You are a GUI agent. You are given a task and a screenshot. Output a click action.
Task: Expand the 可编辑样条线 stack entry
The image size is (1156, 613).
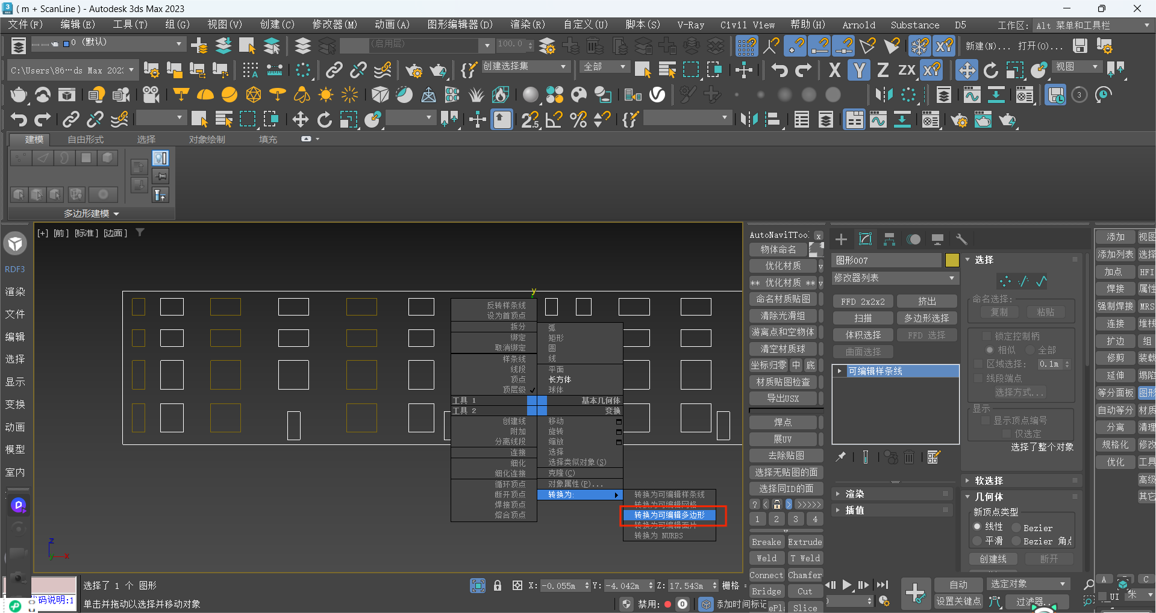[839, 371]
